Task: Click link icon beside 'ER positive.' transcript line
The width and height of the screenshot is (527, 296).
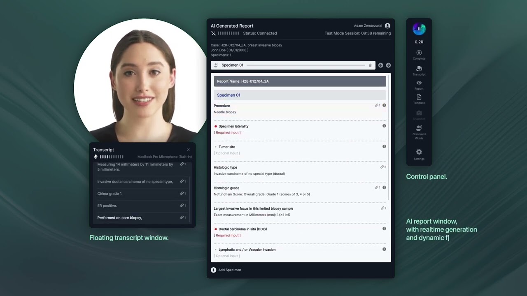Action: coord(183,206)
